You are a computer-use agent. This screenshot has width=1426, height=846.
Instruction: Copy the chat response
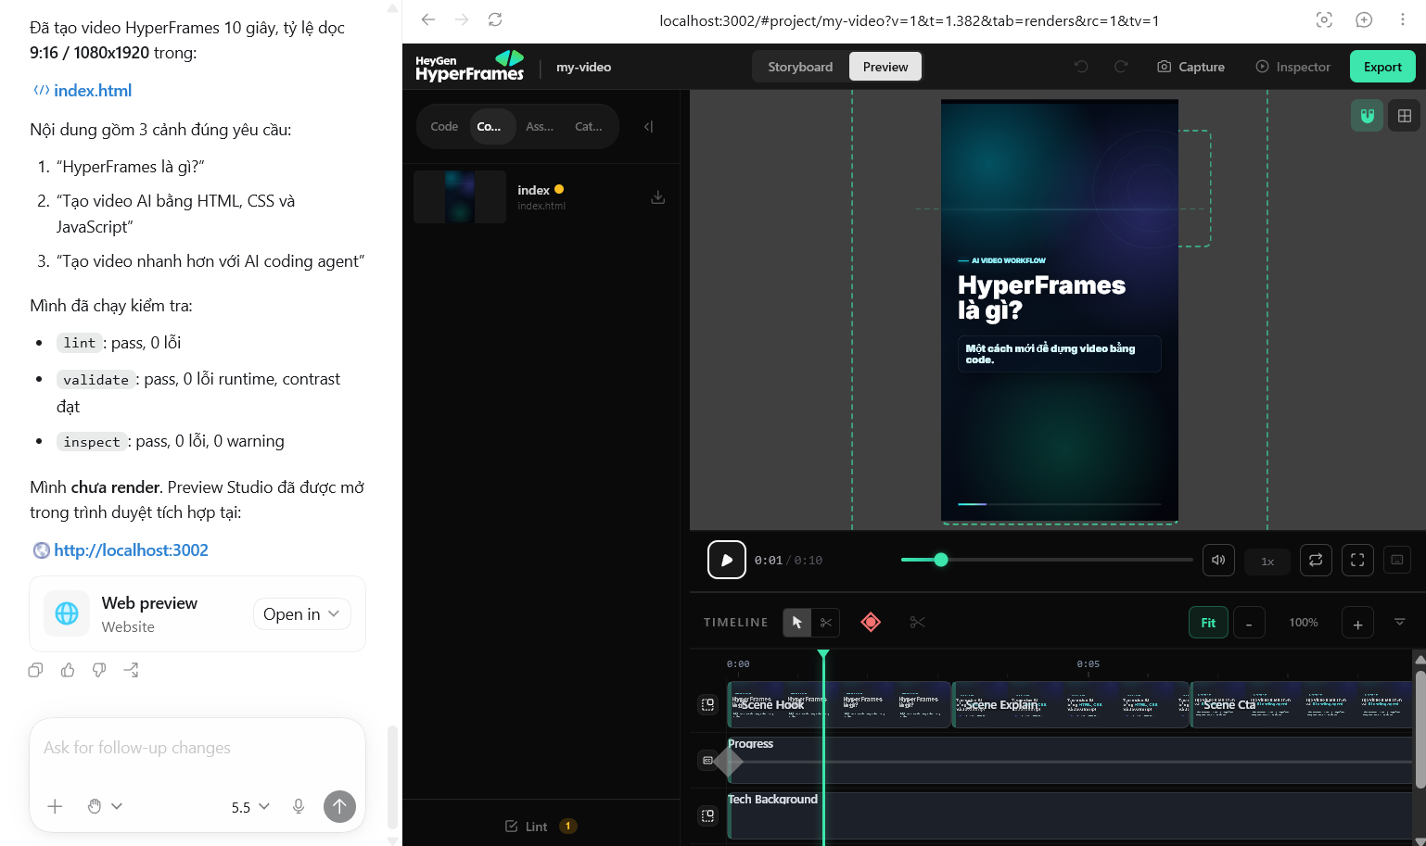(x=35, y=670)
